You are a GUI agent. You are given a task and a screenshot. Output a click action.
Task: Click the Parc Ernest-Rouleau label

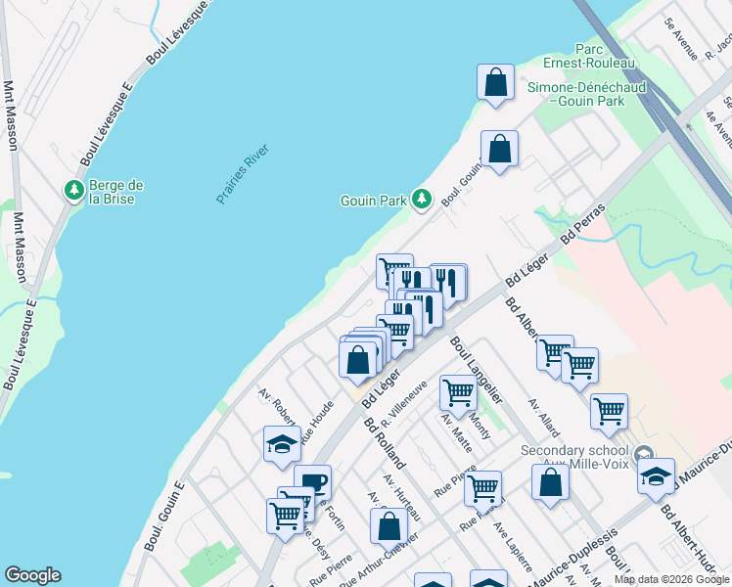pos(589,56)
